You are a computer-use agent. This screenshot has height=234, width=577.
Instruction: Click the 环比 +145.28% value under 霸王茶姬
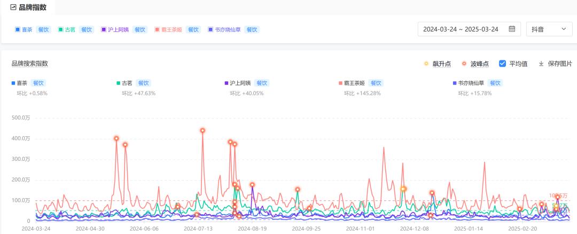coord(362,93)
